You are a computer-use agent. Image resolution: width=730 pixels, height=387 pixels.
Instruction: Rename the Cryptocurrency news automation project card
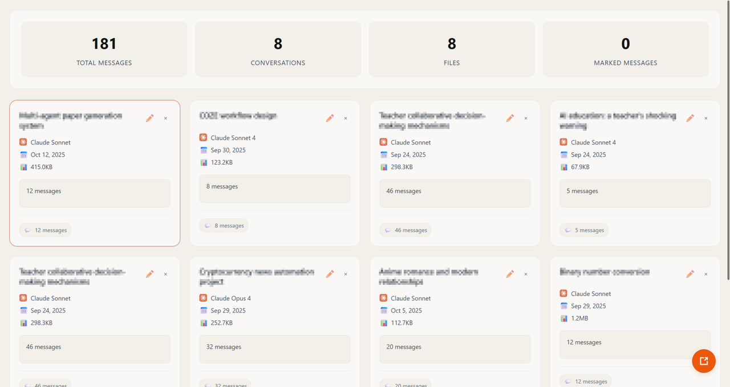[330, 274]
